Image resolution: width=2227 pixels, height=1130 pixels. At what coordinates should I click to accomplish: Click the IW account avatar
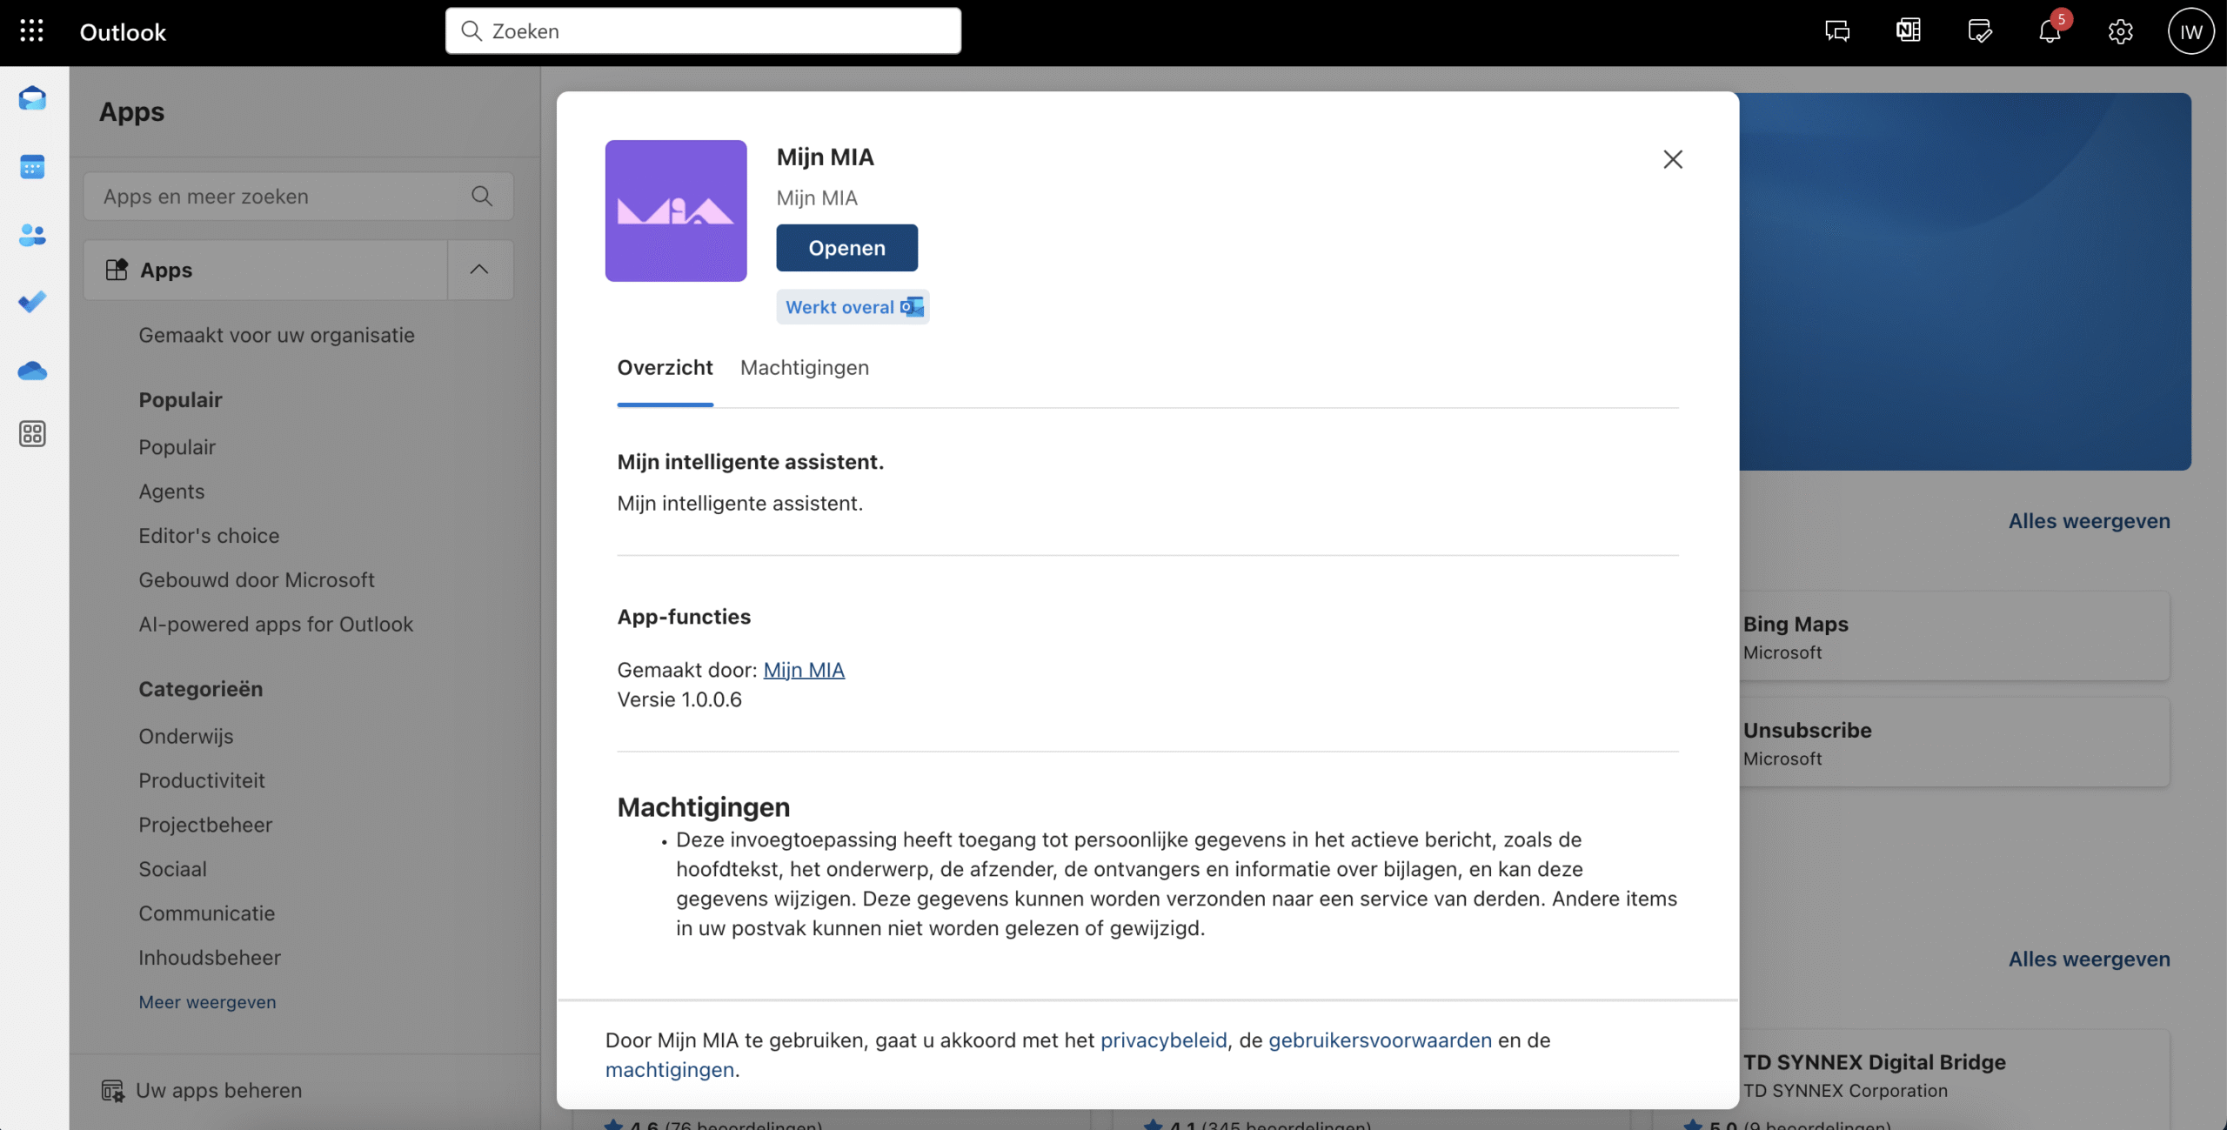pos(2190,31)
